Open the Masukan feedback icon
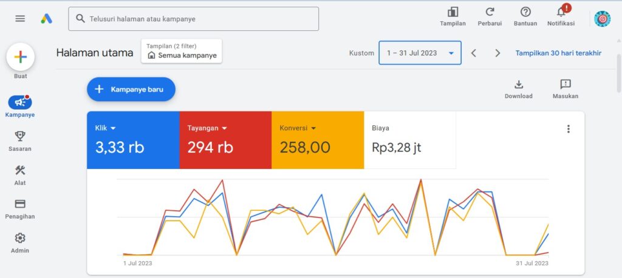 [x=565, y=85]
